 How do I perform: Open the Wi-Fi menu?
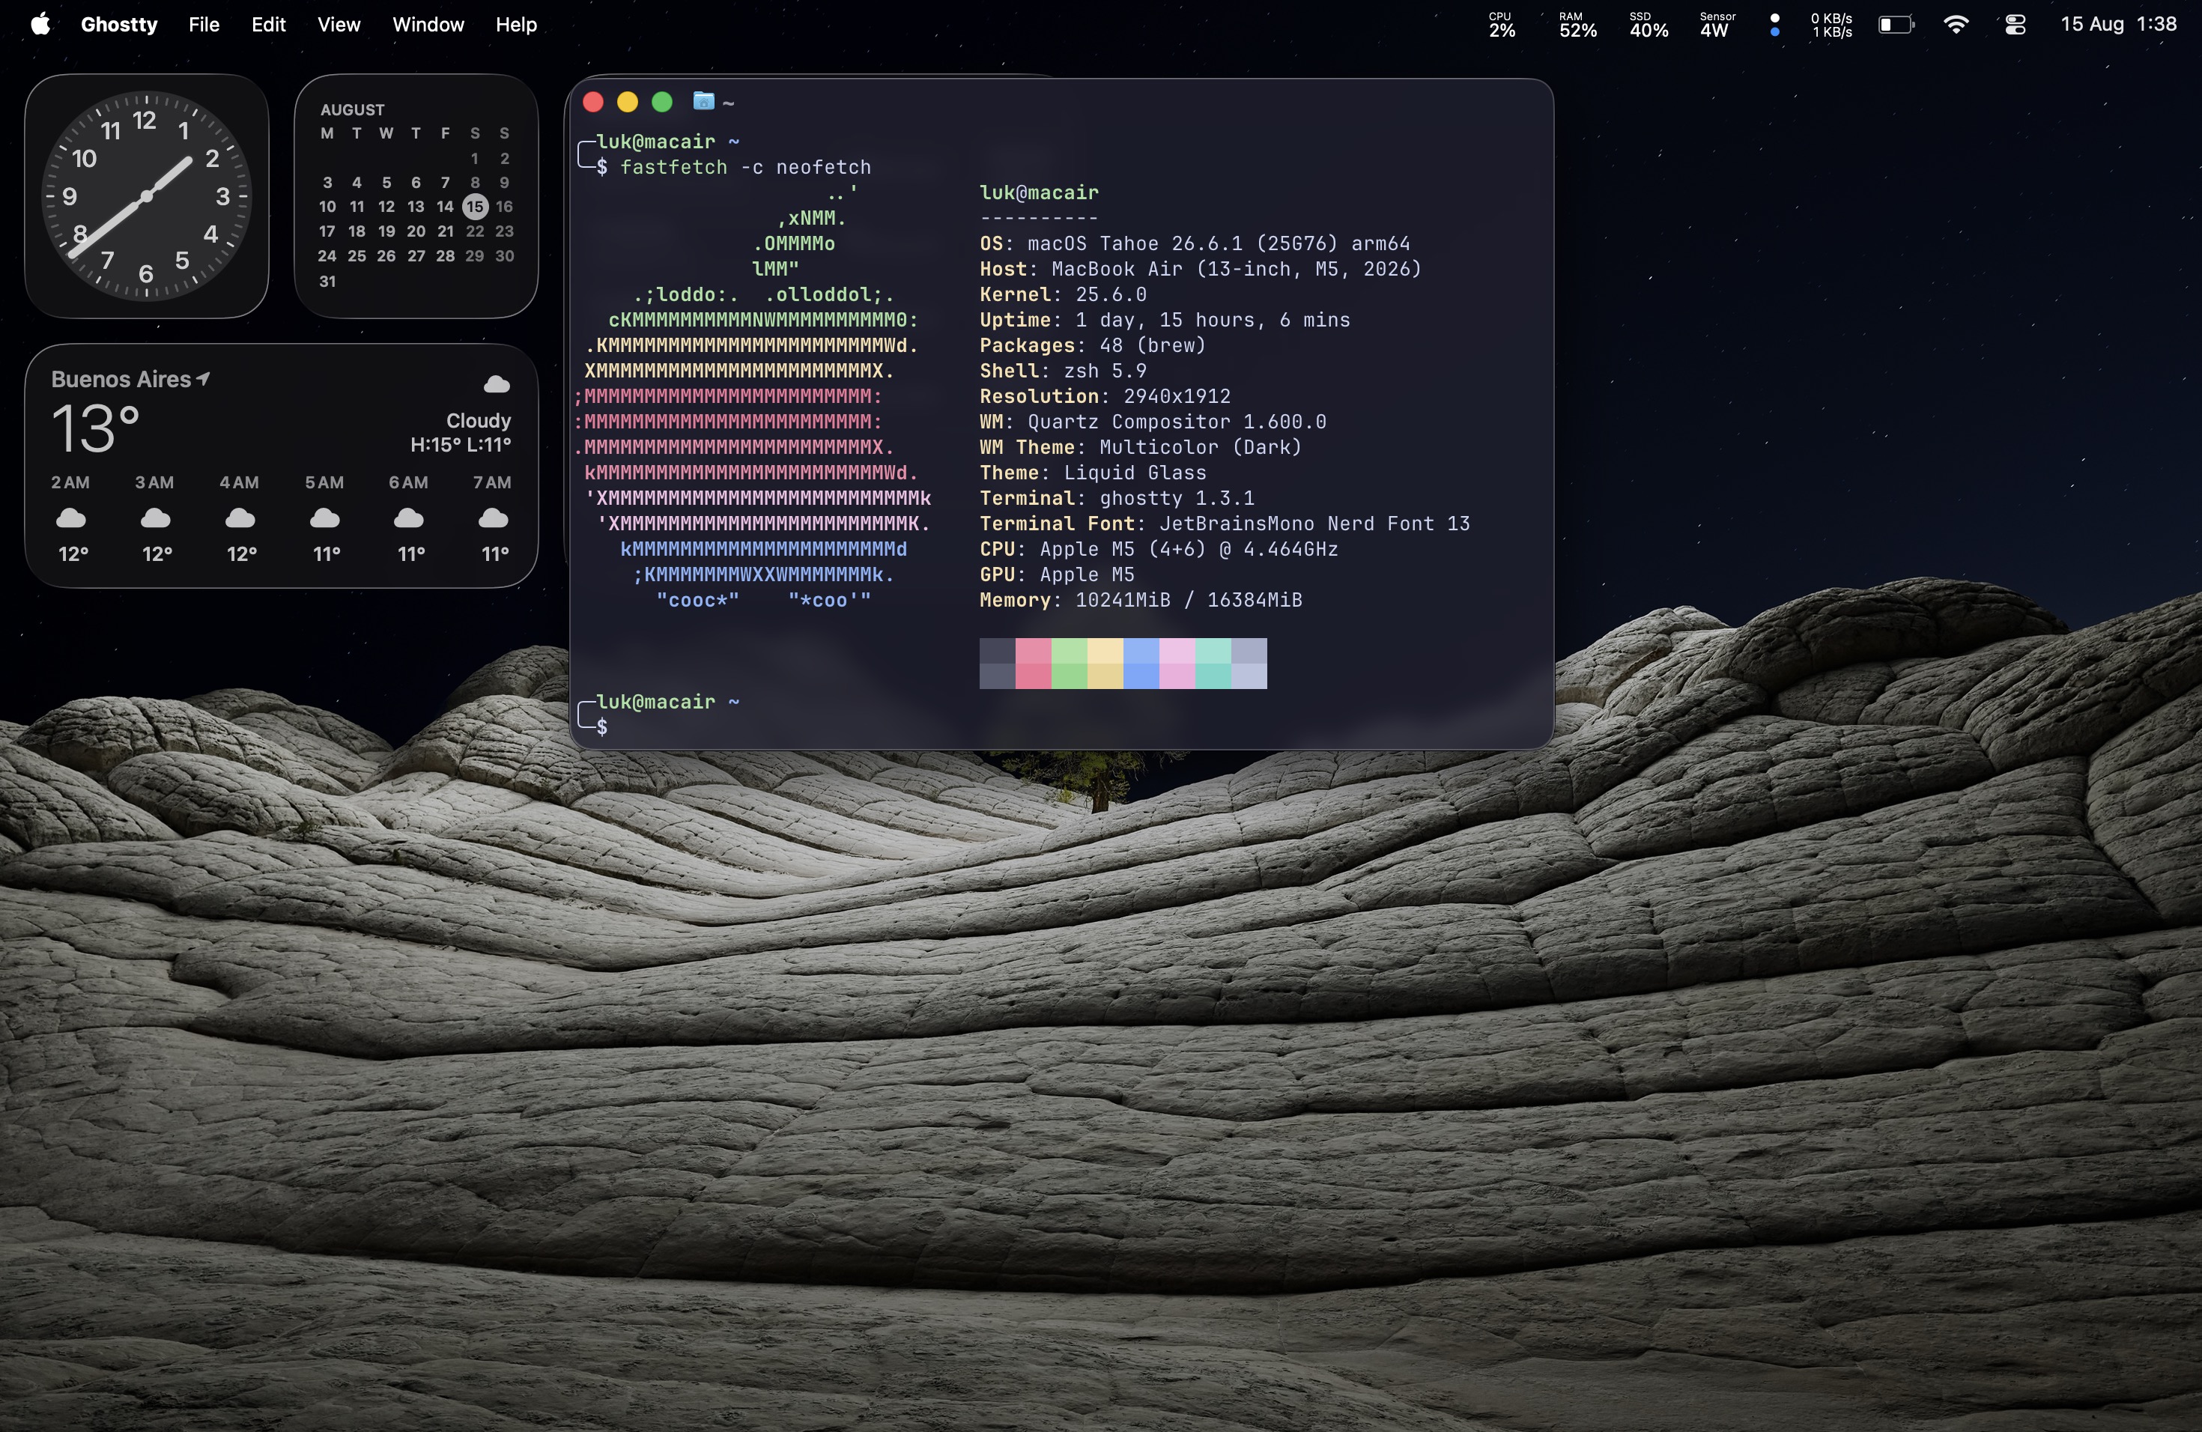point(1956,25)
